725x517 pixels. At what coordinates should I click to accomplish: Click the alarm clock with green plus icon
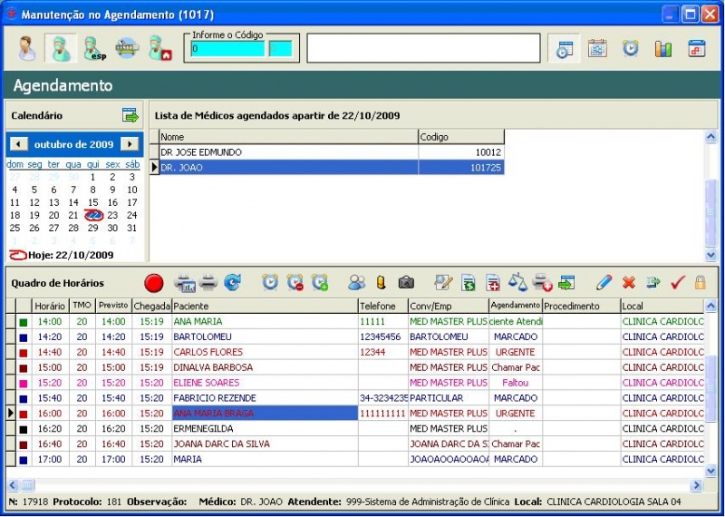[320, 282]
